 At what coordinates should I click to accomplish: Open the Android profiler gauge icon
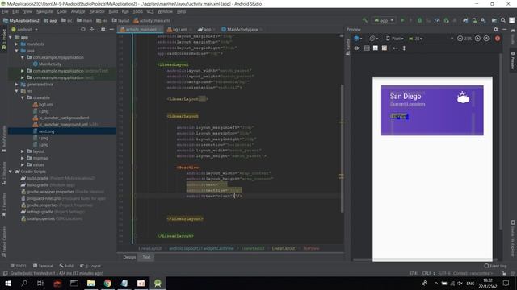pos(437,20)
